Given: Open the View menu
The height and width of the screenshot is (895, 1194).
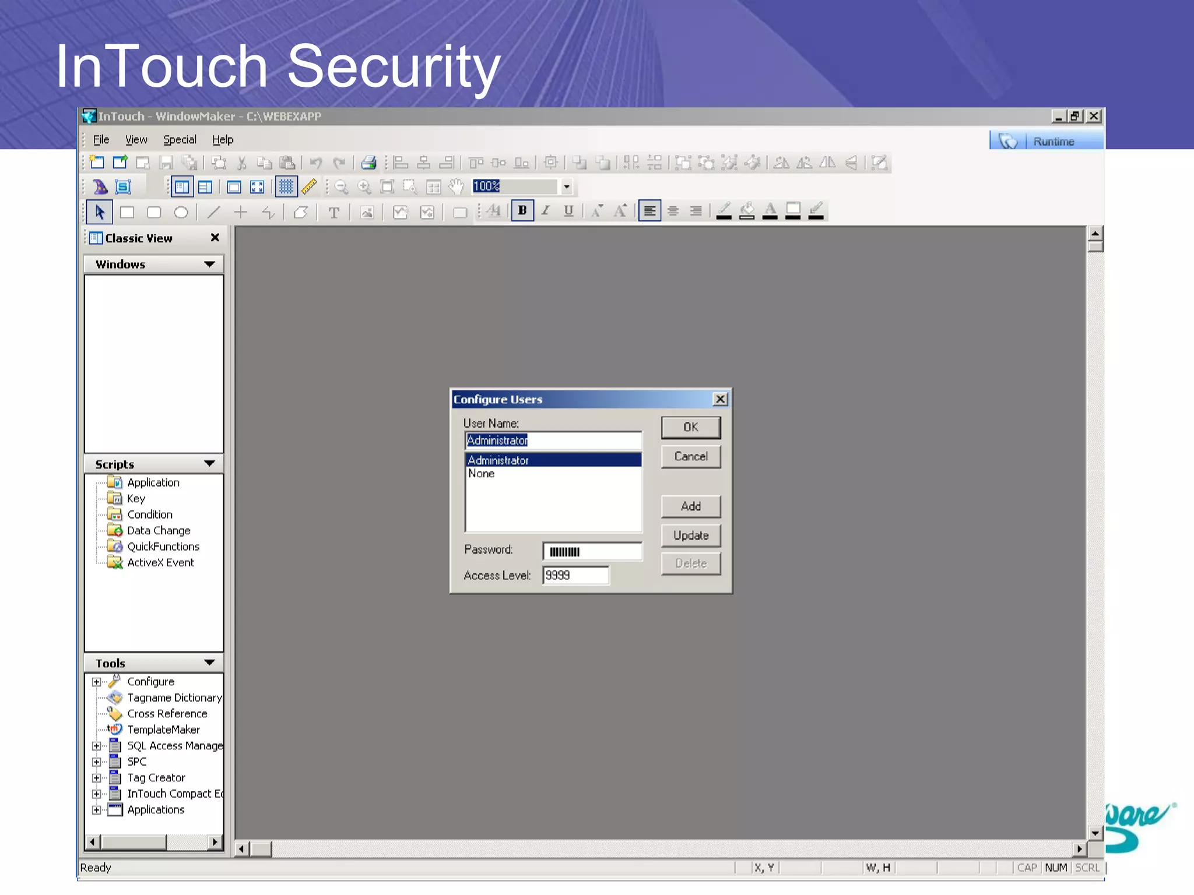Looking at the screenshot, I should [136, 140].
